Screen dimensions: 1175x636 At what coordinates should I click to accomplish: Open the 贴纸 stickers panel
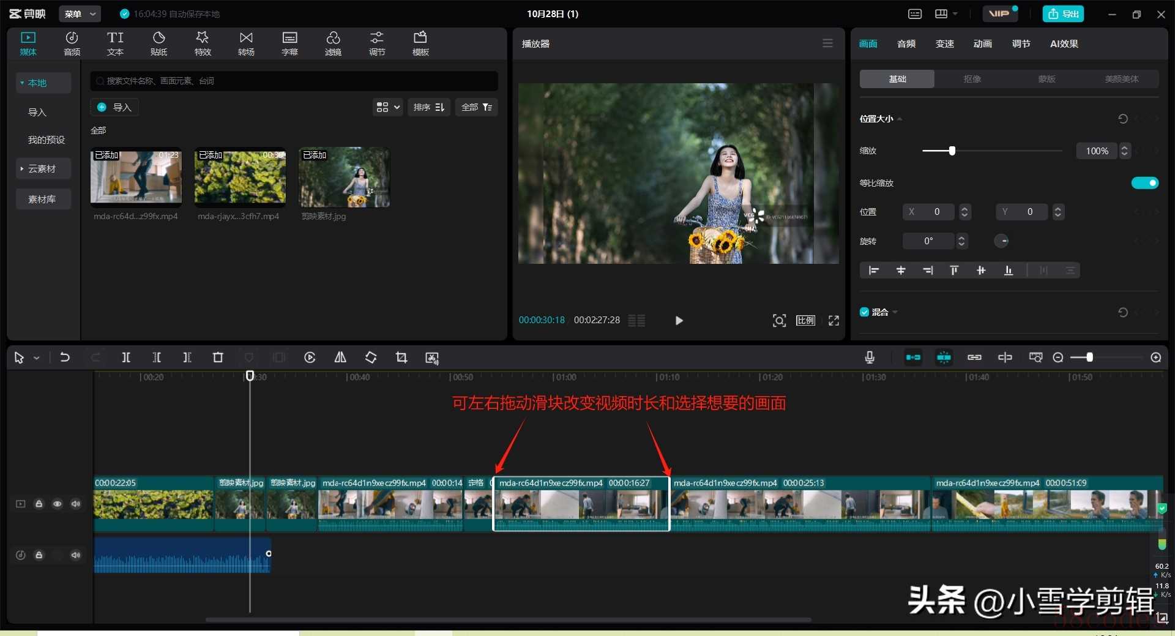pyautogui.click(x=159, y=43)
